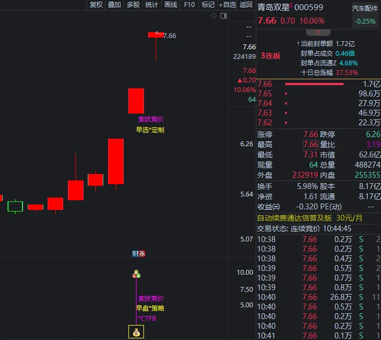Click the colored balloons indicator icon

(136, 274)
